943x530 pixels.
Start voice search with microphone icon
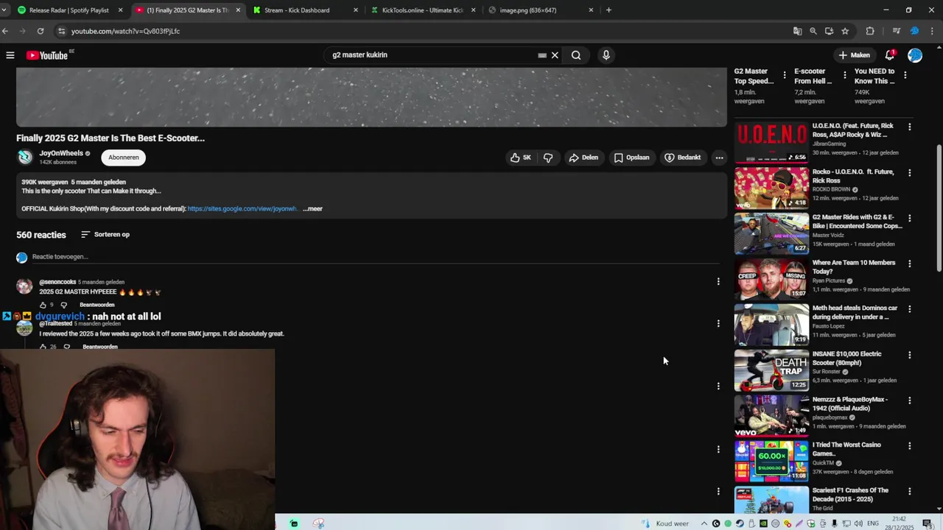tap(606, 55)
